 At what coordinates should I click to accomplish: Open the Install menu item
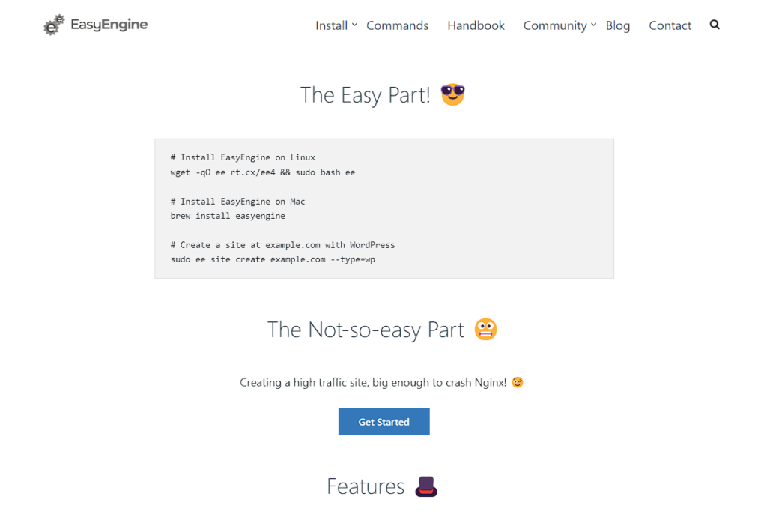pyautogui.click(x=331, y=25)
